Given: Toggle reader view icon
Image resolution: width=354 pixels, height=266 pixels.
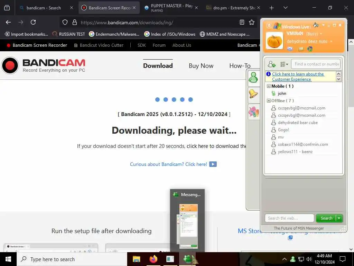Looking at the screenshot, I should 242,22.
